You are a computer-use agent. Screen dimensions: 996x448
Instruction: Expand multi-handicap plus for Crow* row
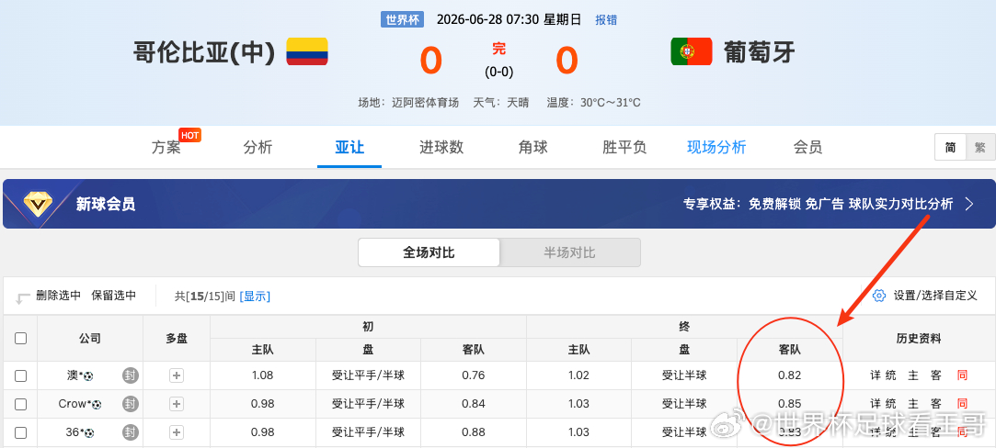coord(177,404)
